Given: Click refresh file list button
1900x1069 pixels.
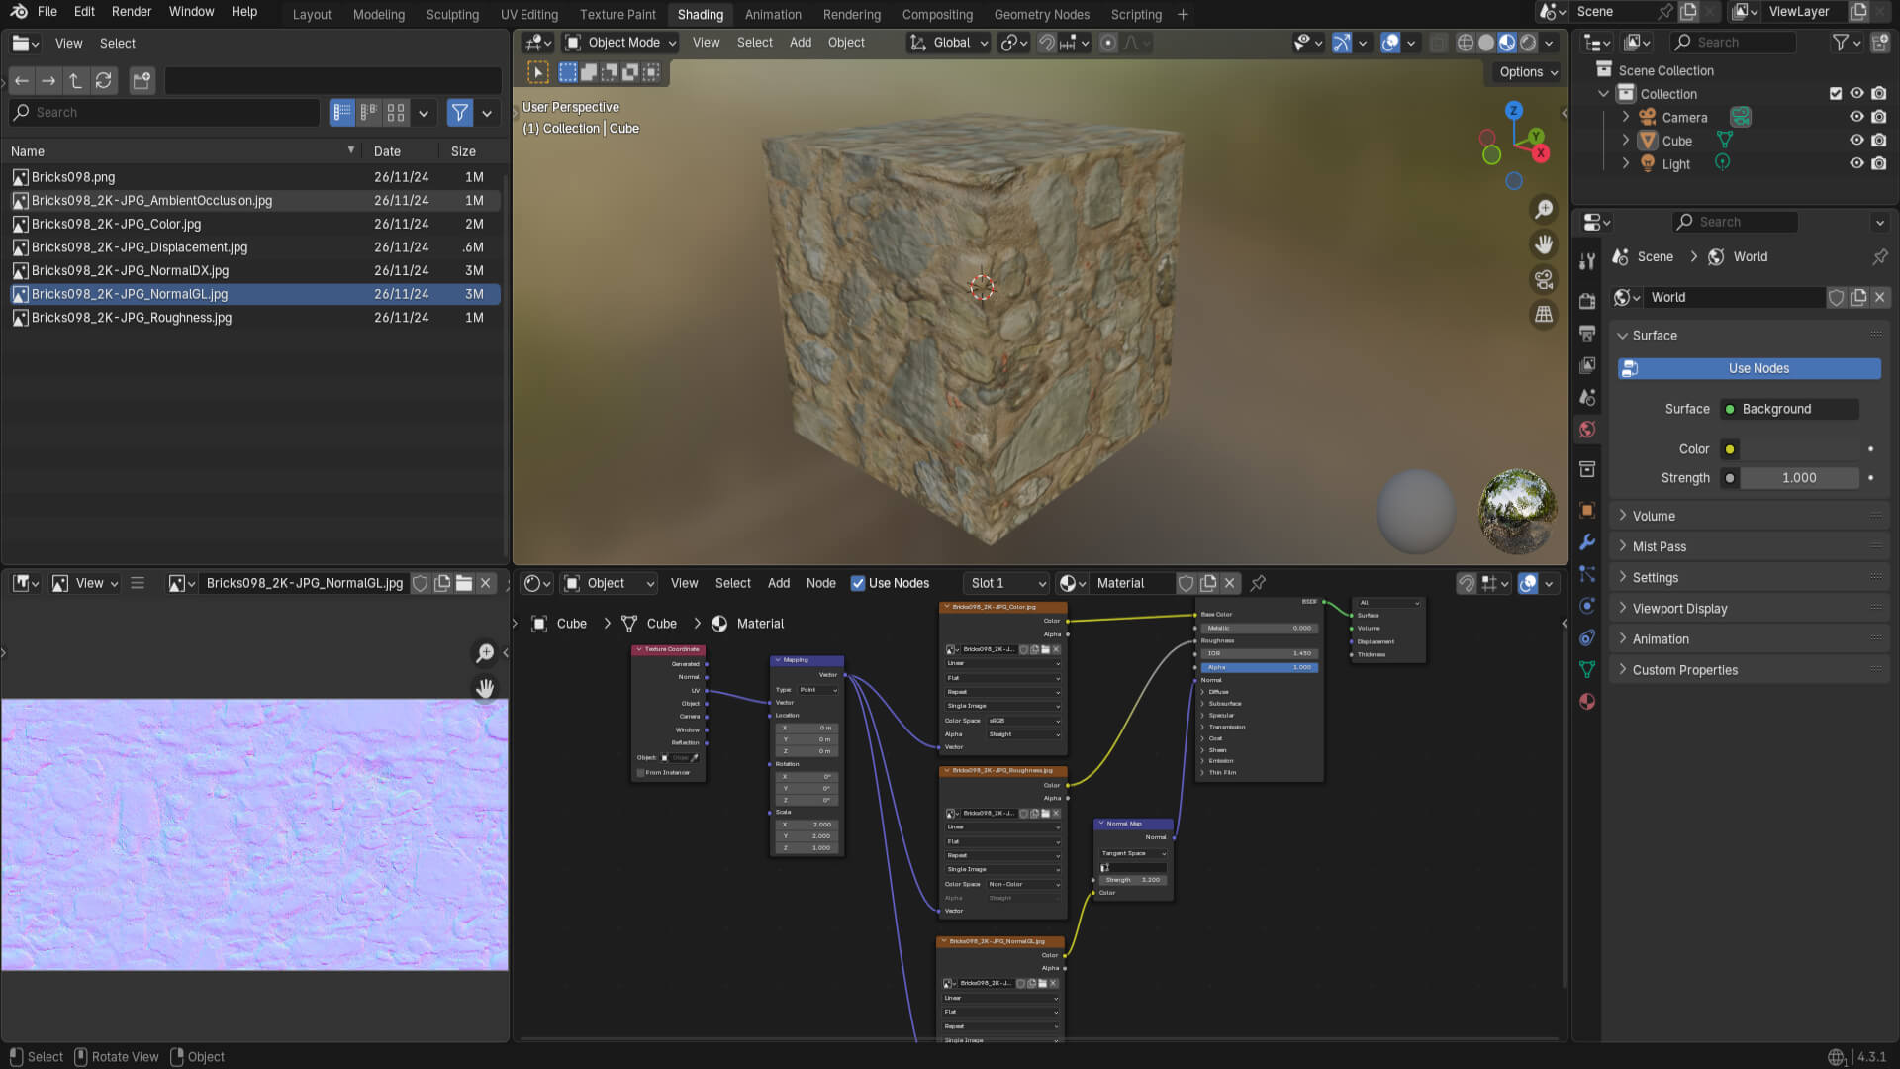Looking at the screenshot, I should [103, 81].
